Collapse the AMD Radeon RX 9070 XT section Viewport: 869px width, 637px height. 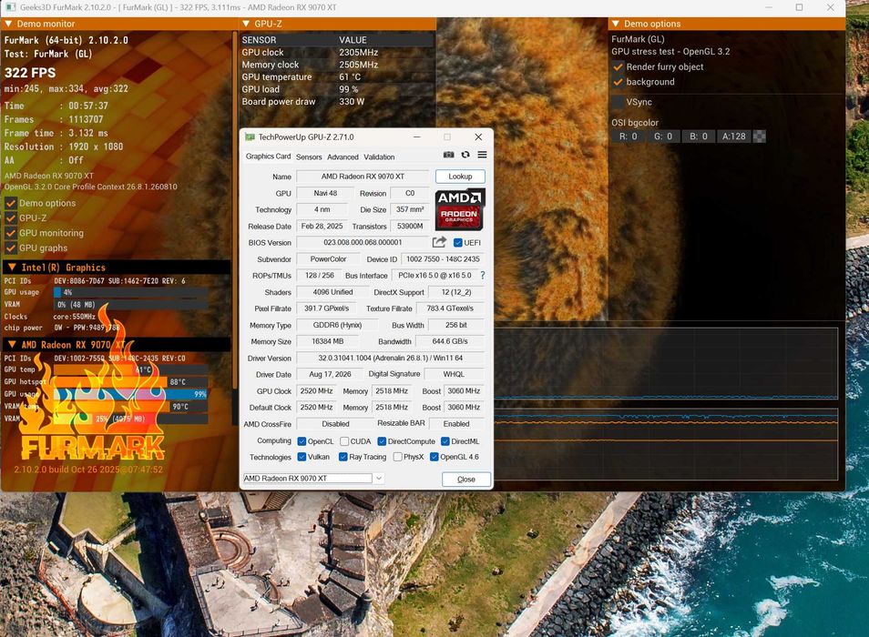[x=12, y=345]
